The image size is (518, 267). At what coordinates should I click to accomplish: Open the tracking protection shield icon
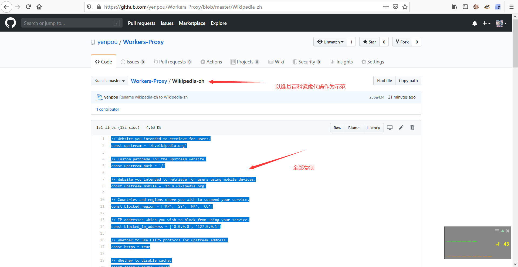coord(89,7)
